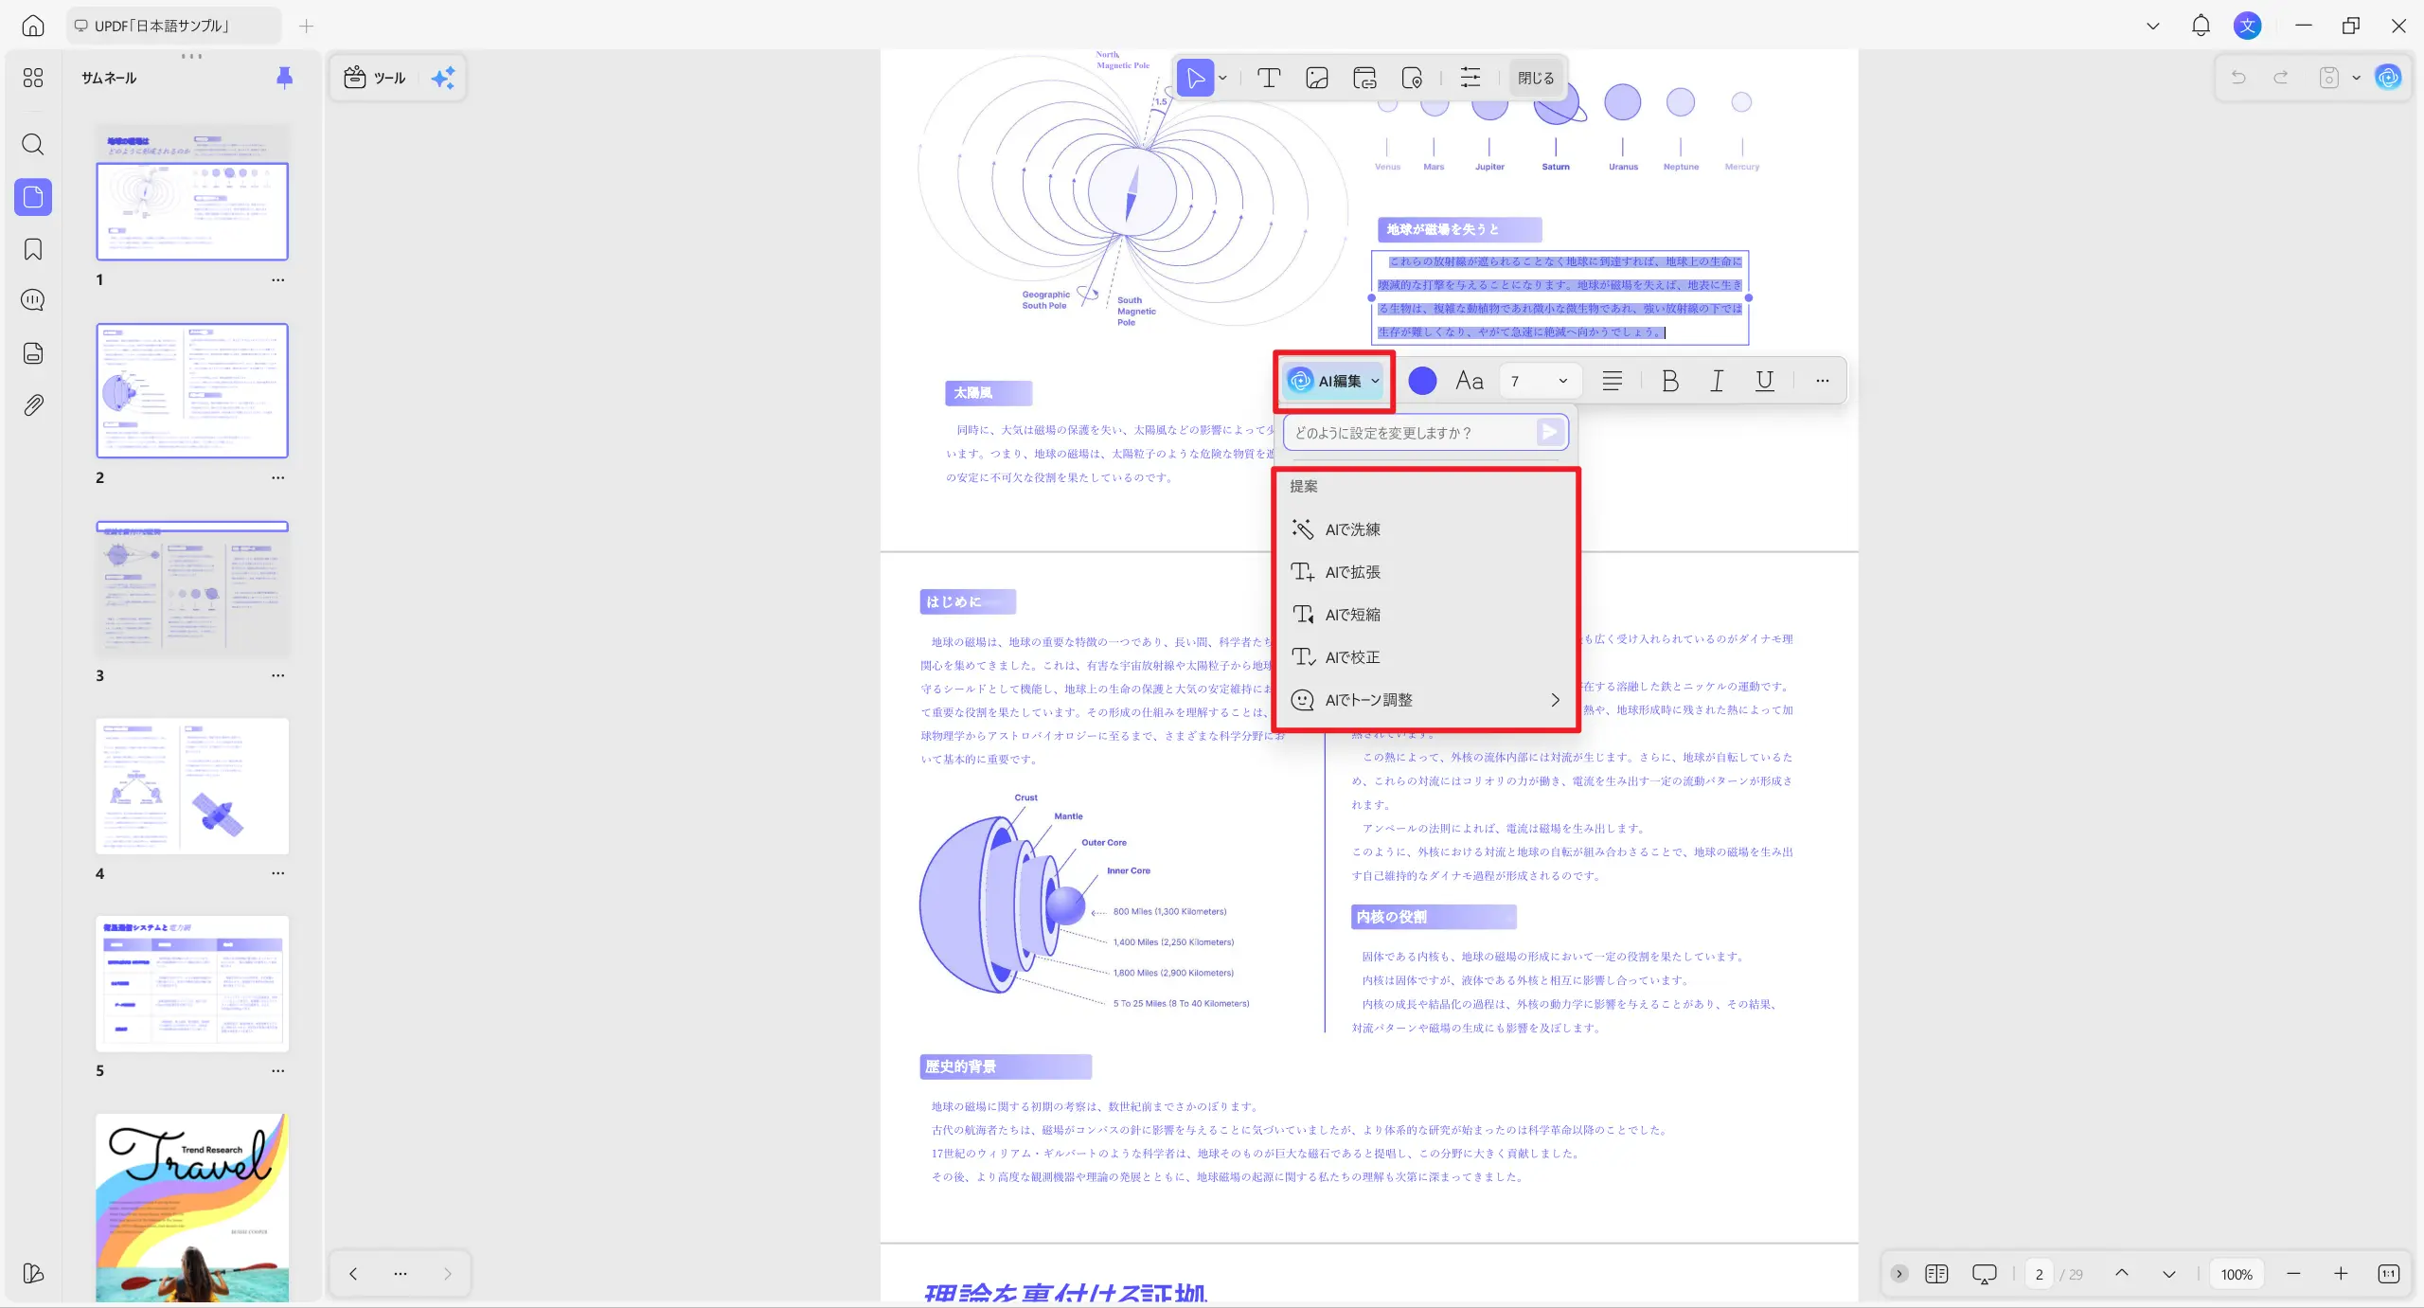Toggle bold formatting for selected text
2424x1308 pixels.
[1669, 381]
